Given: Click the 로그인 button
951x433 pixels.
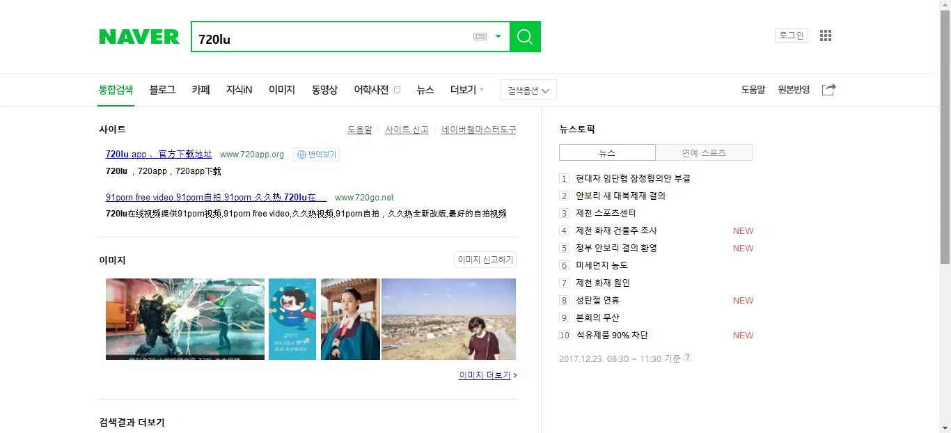Looking at the screenshot, I should 791,36.
